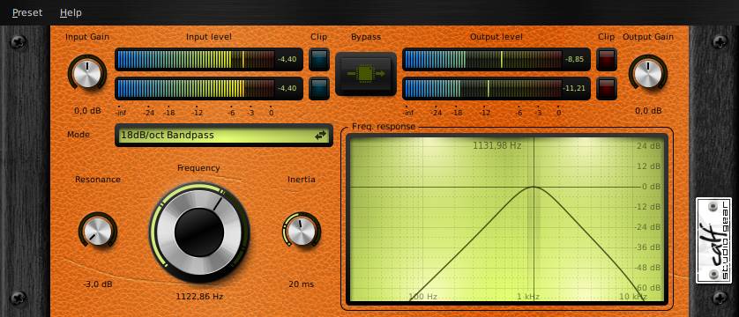Click the -3,0 dB resonance value
The height and width of the screenshot is (317, 739).
(98, 284)
